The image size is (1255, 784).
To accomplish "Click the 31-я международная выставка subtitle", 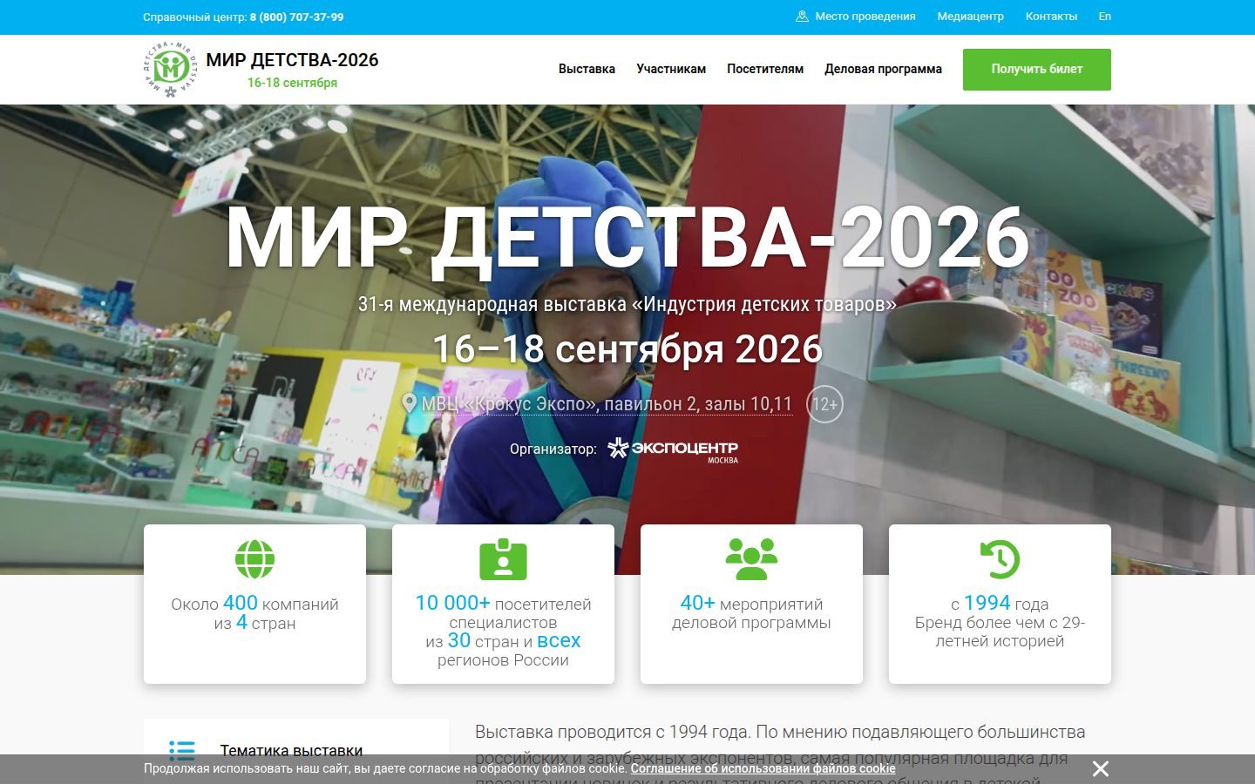I will click(627, 305).
